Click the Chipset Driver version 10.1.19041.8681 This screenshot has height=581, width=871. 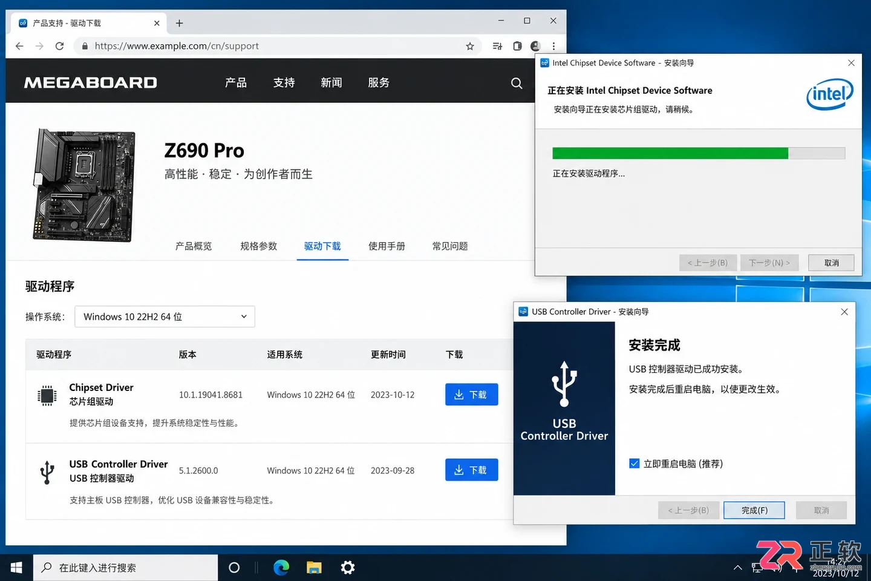pos(210,395)
